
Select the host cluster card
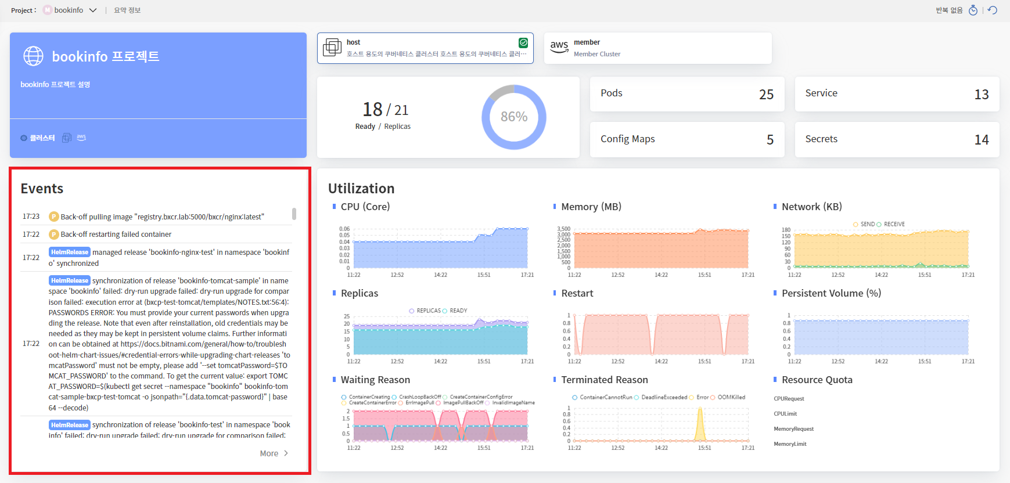click(425, 48)
